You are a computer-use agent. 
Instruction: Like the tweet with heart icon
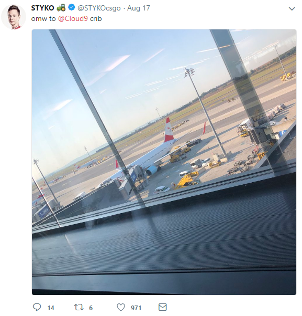coord(121,307)
